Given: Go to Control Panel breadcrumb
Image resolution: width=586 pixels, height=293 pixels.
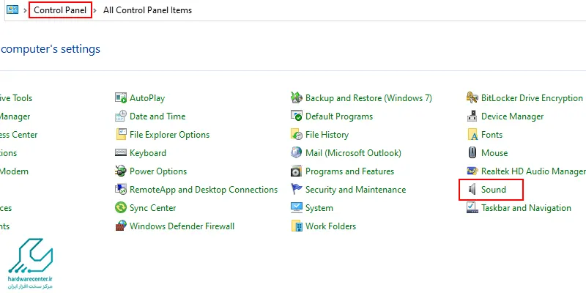Looking at the screenshot, I should click(x=60, y=10).
